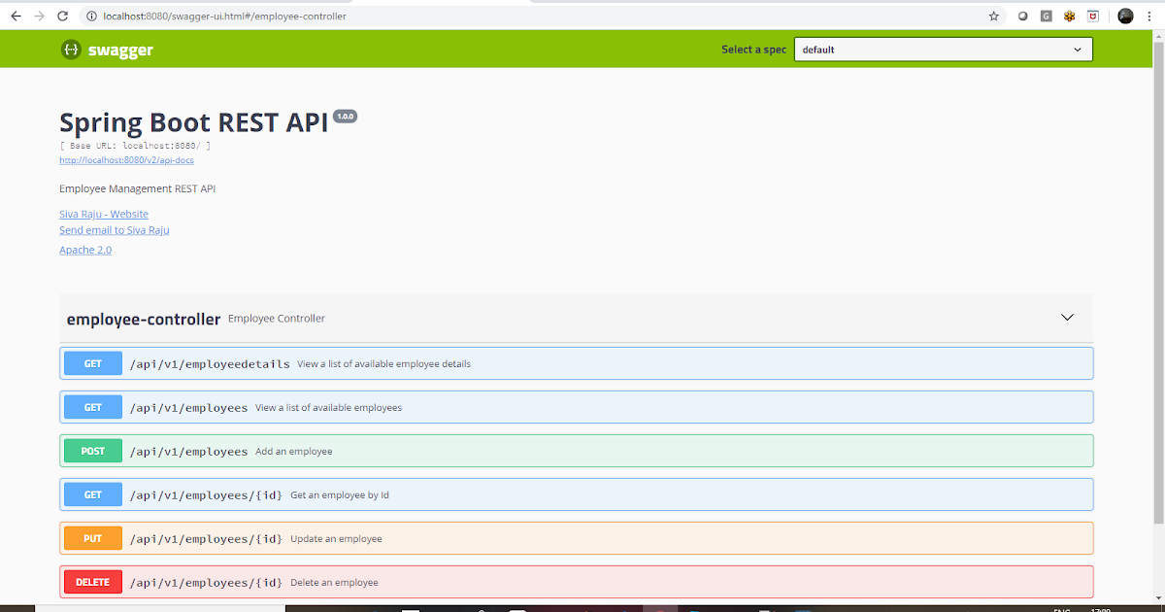
Task: Open the Chrome profile avatar
Action: (1125, 16)
